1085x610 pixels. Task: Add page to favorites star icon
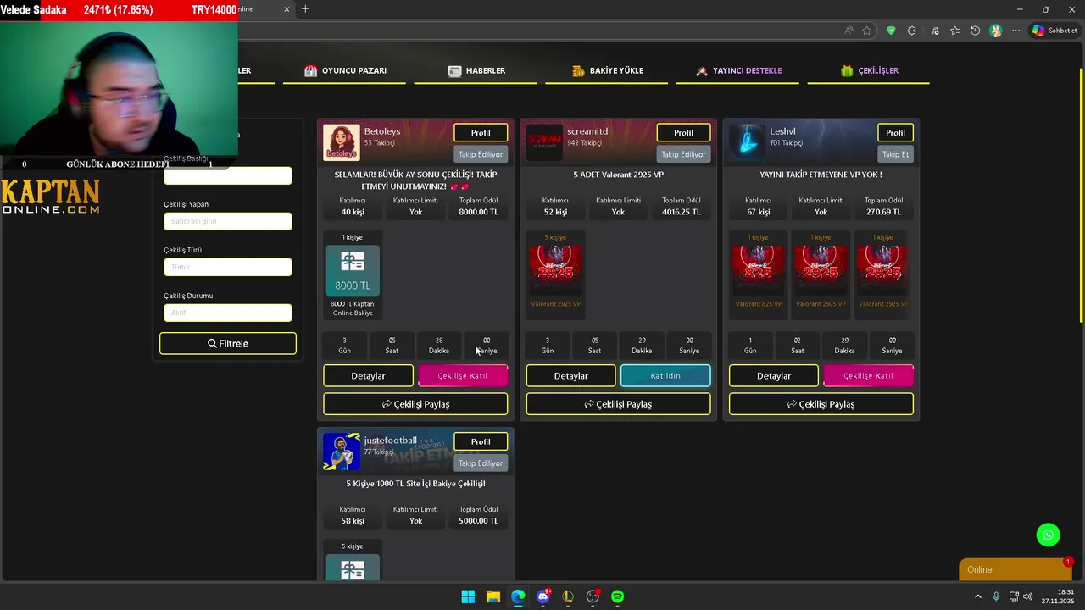[x=867, y=30]
